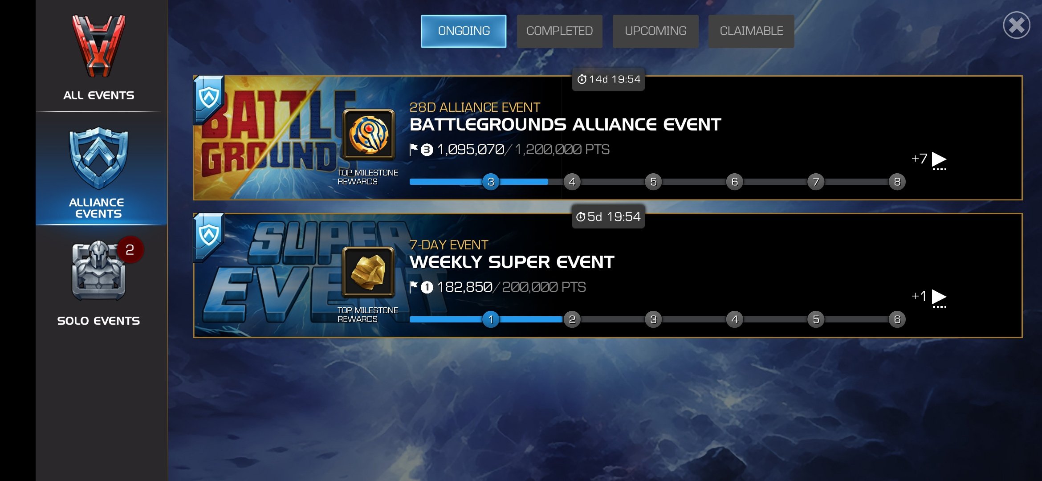Select milestone 2 on Weekly Super Event bar

[572, 319]
